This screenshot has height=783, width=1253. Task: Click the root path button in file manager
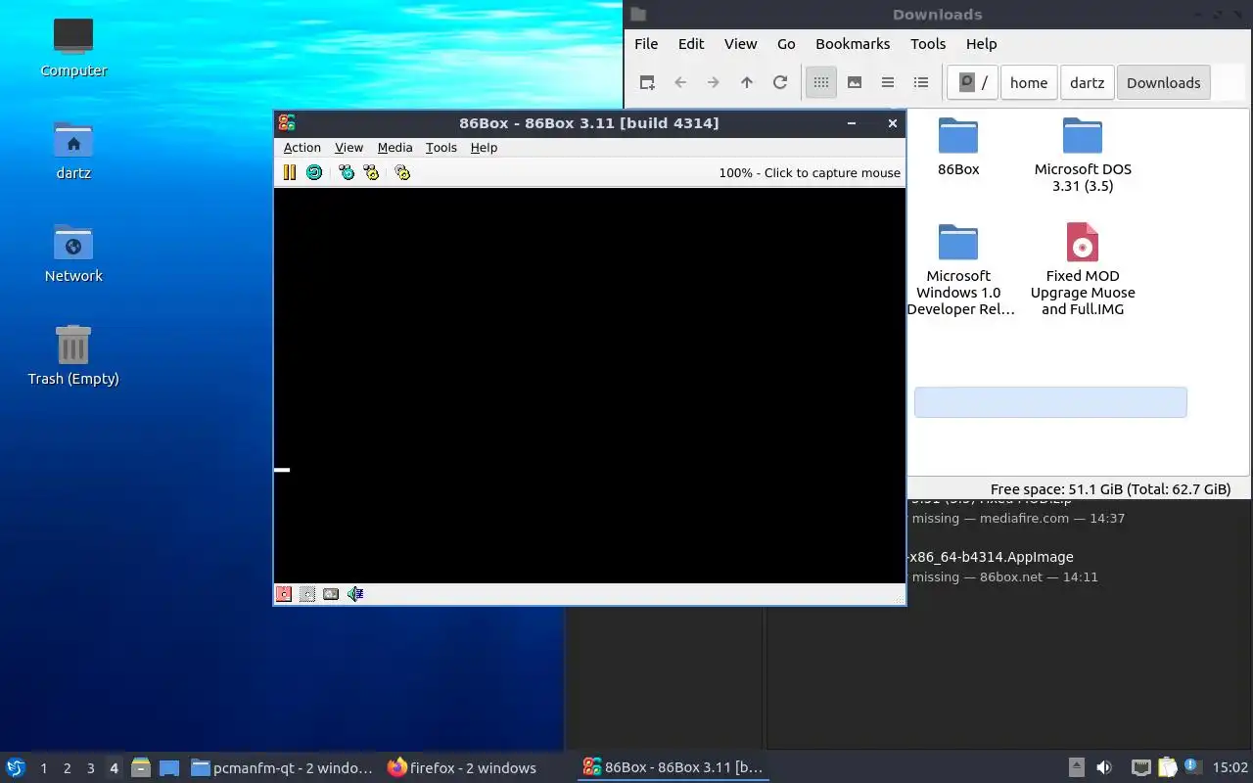pyautogui.click(x=972, y=83)
